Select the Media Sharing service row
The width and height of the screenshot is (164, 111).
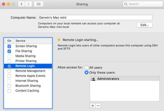28,56
